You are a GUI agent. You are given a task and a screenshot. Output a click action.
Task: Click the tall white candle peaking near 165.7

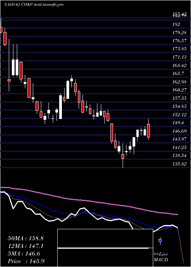68,90
